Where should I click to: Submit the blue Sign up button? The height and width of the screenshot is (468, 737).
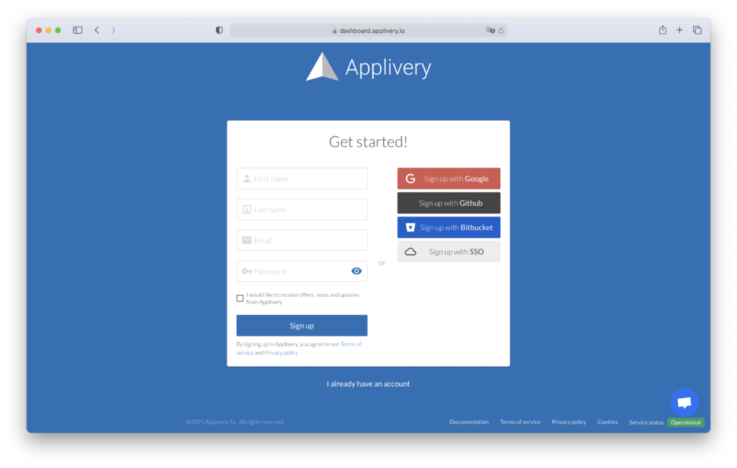[302, 326]
